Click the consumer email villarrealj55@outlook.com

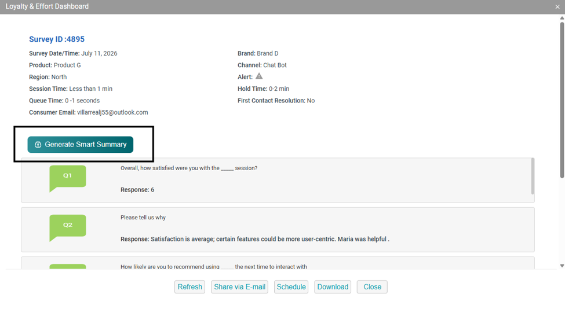(112, 112)
